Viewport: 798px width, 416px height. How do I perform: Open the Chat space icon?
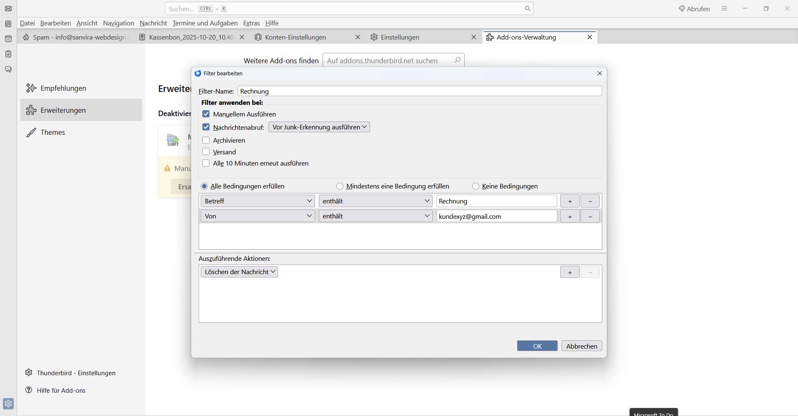[x=8, y=69]
